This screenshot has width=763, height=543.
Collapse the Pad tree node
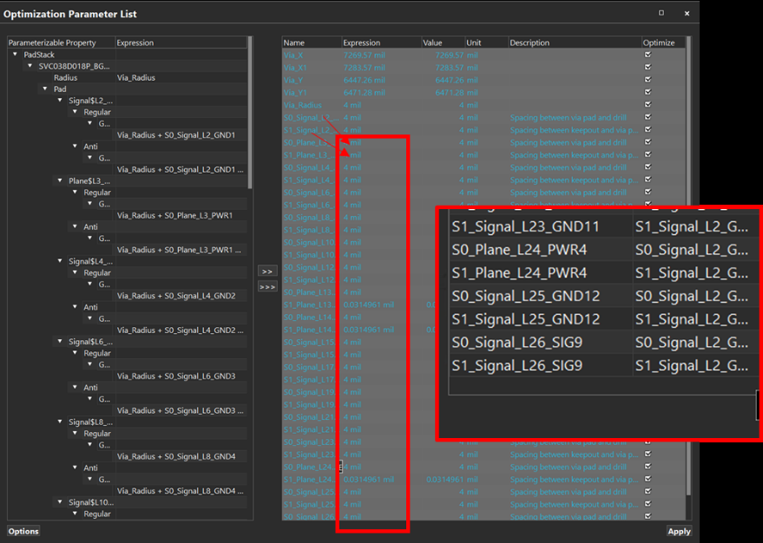click(x=45, y=89)
